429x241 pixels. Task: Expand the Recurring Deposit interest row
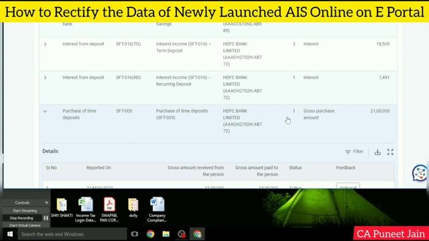pyautogui.click(x=45, y=78)
